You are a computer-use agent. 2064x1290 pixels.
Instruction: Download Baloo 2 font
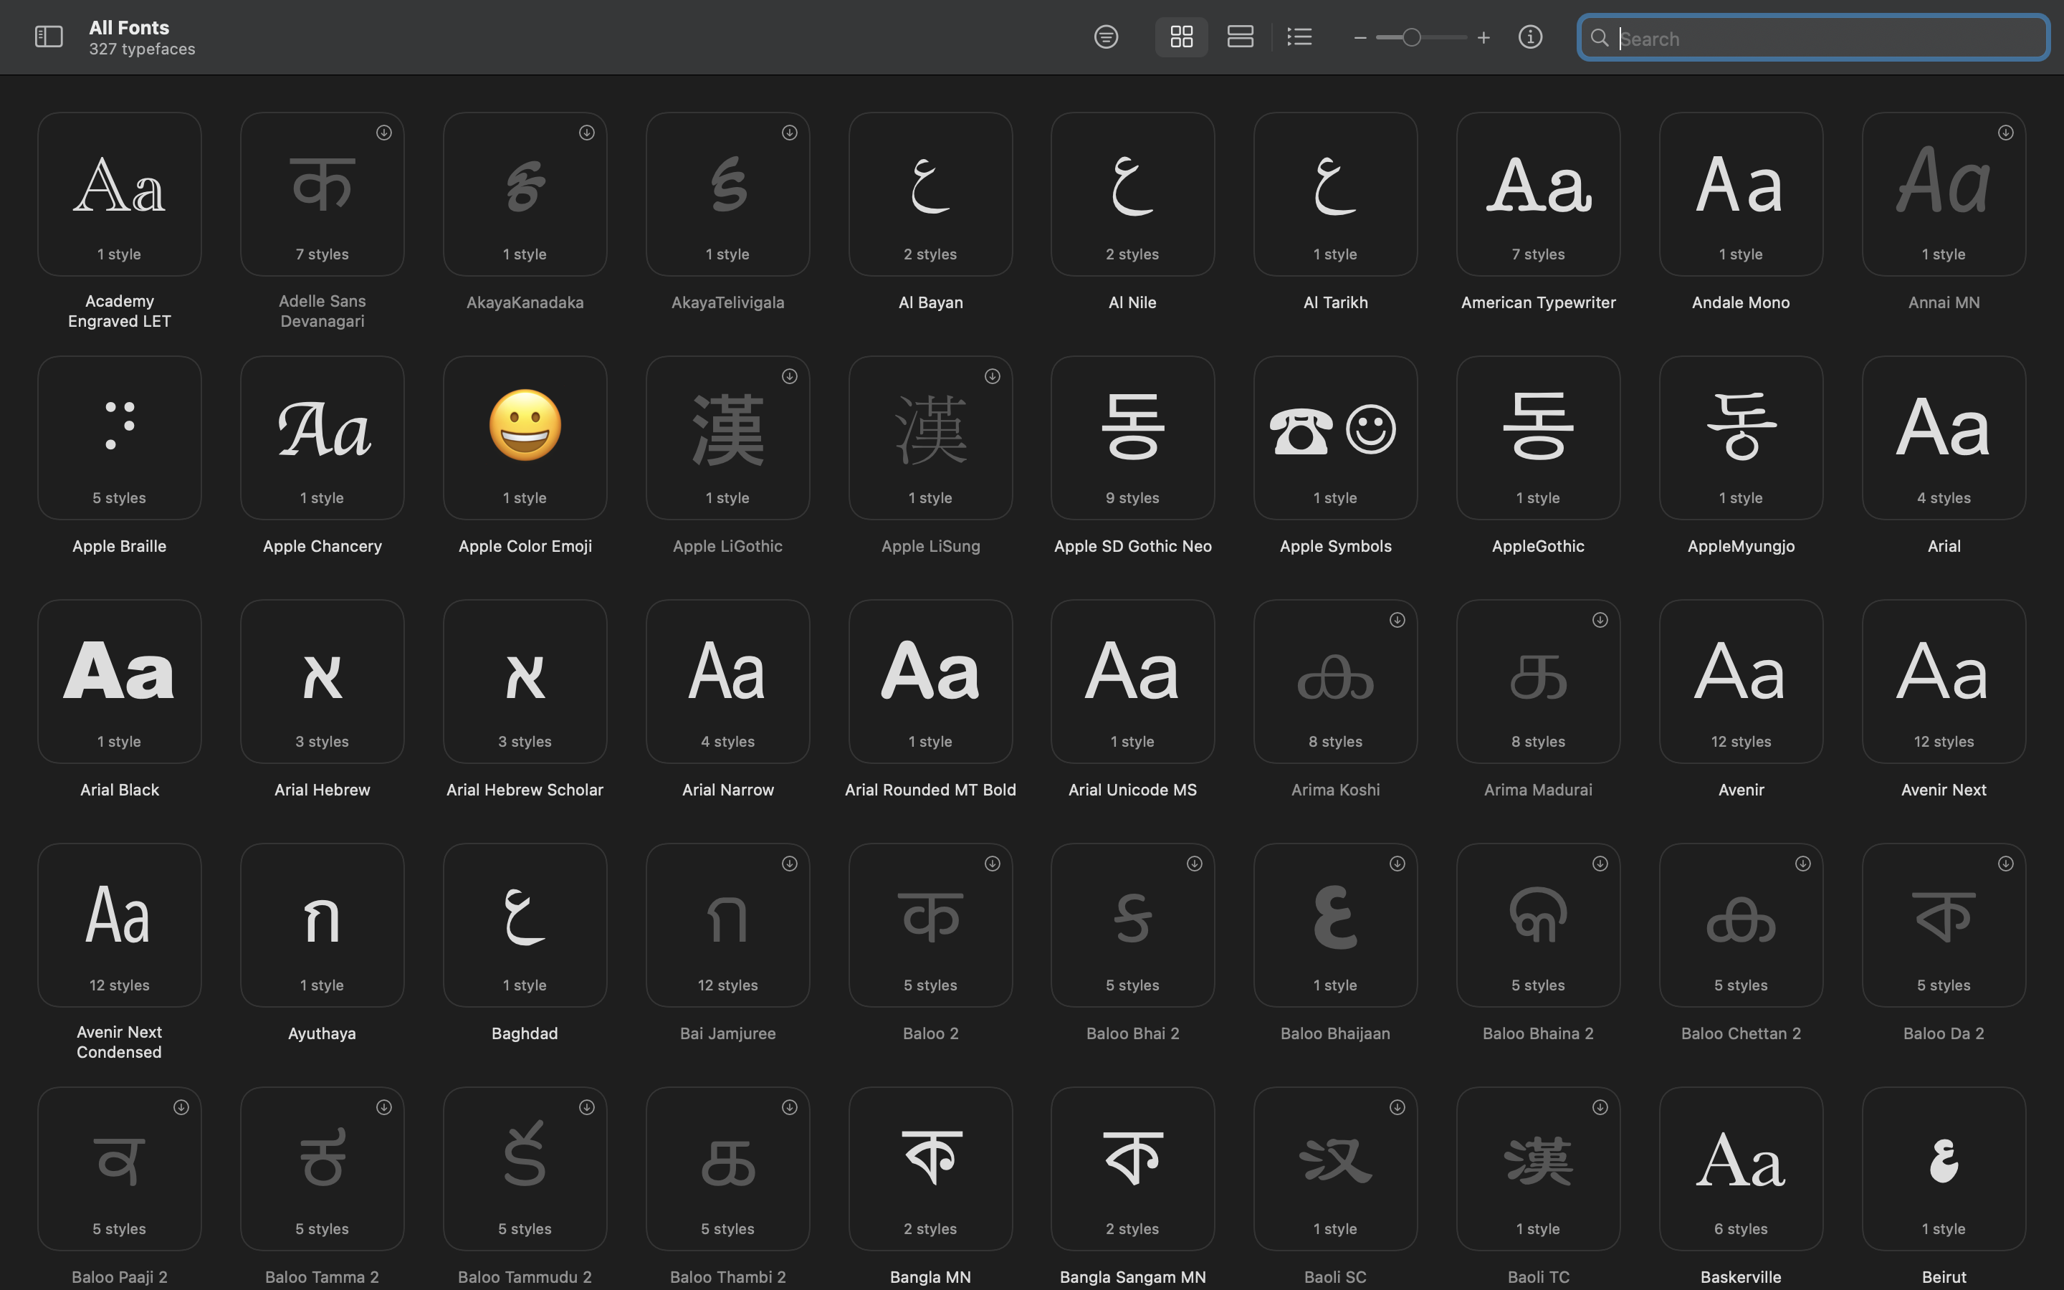(x=993, y=864)
